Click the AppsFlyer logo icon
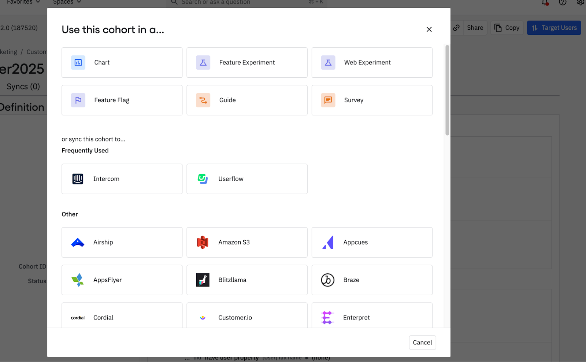Image resolution: width=586 pixels, height=362 pixels. (78, 280)
